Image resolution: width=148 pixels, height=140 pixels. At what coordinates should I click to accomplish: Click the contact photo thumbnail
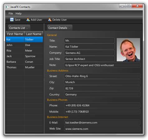(x=128, y=50)
